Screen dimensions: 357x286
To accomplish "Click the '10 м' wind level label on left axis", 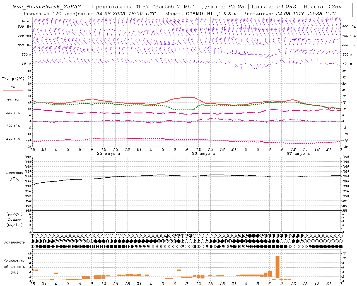I will click(27, 64).
